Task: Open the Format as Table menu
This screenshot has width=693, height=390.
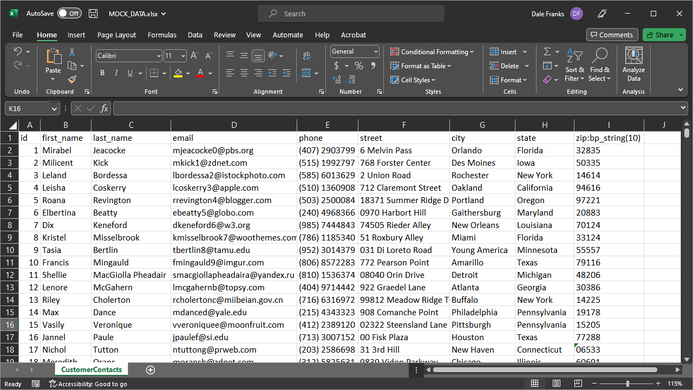Action: tap(421, 66)
